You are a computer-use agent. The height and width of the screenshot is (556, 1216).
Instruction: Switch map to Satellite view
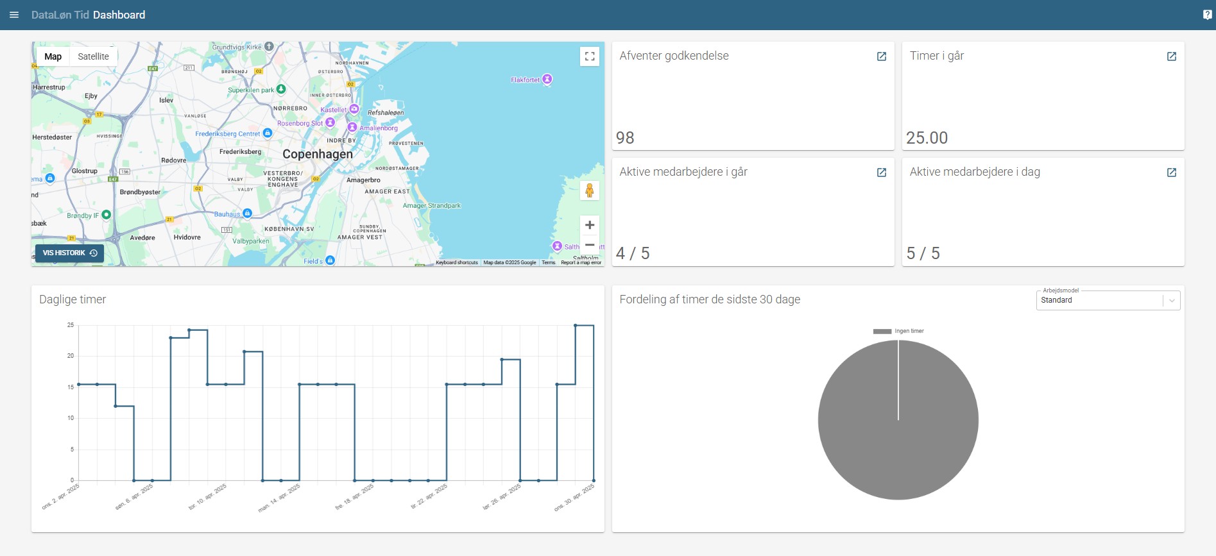(x=93, y=56)
